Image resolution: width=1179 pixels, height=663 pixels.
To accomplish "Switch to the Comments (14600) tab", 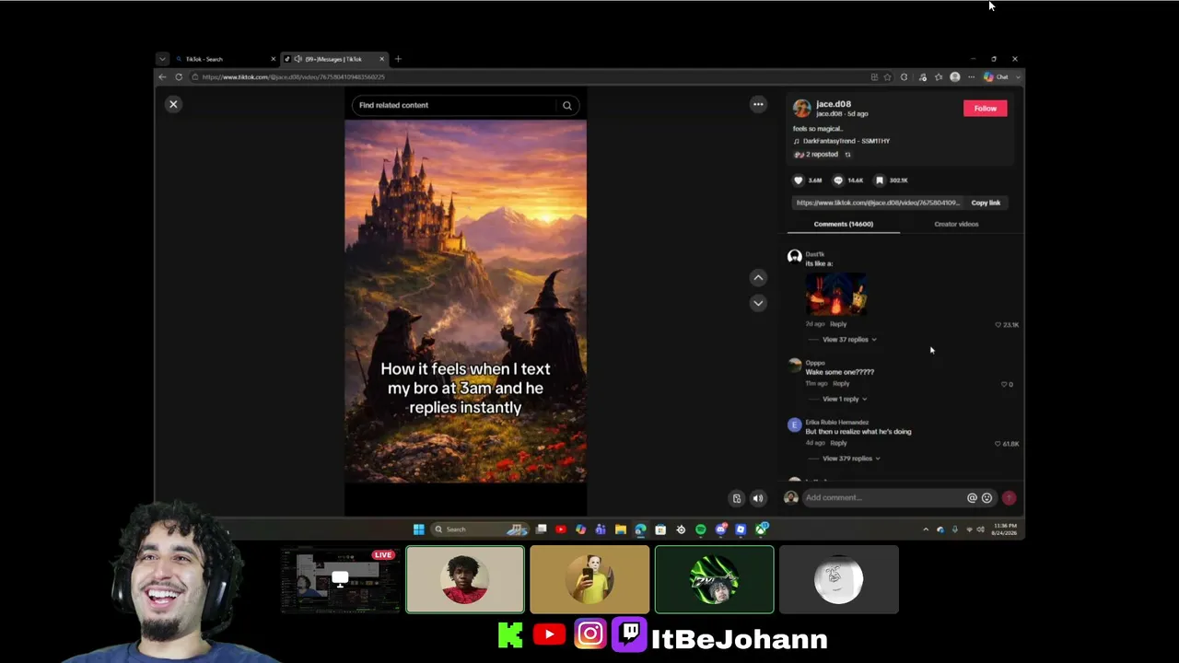I will click(843, 224).
